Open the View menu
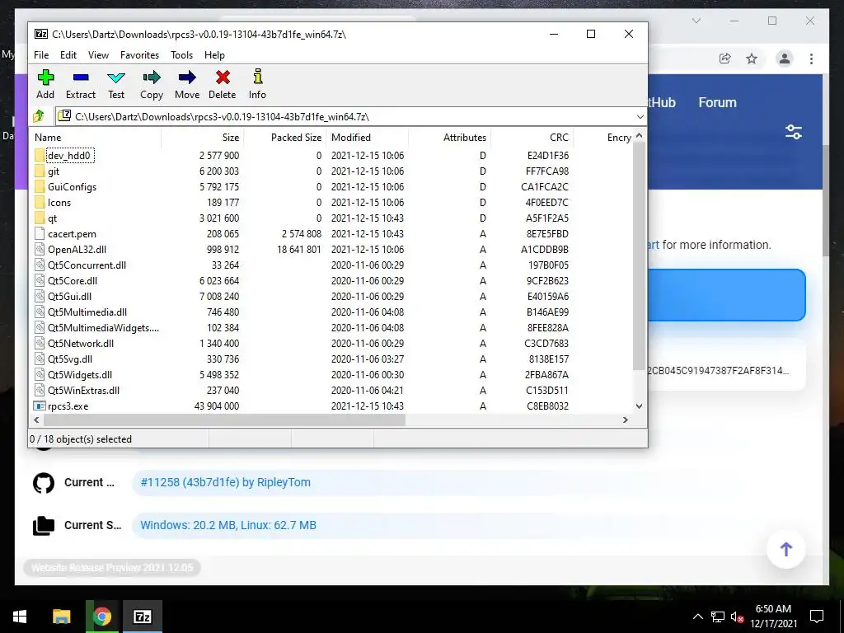 pos(99,55)
